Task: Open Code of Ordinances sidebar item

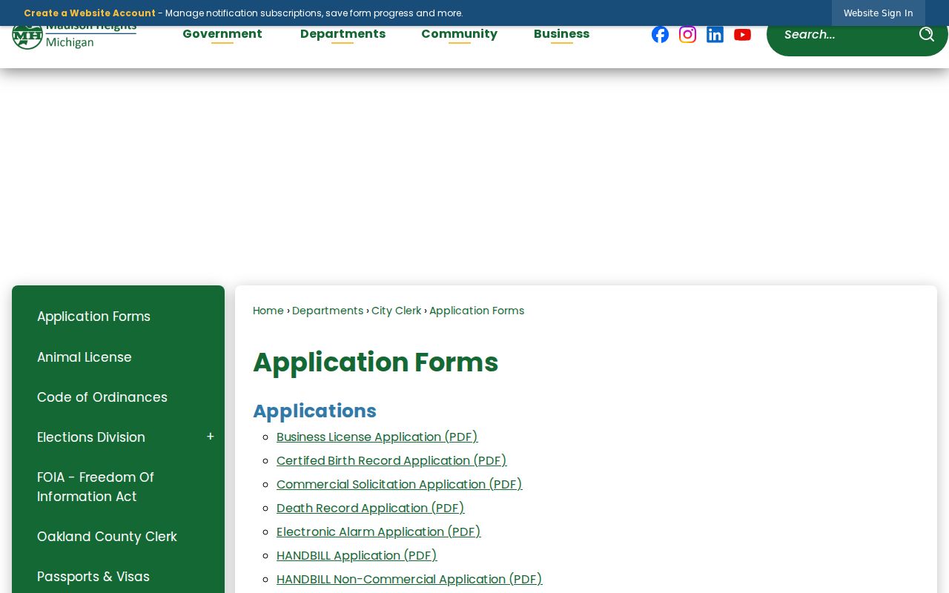Action: pyautogui.click(x=102, y=397)
